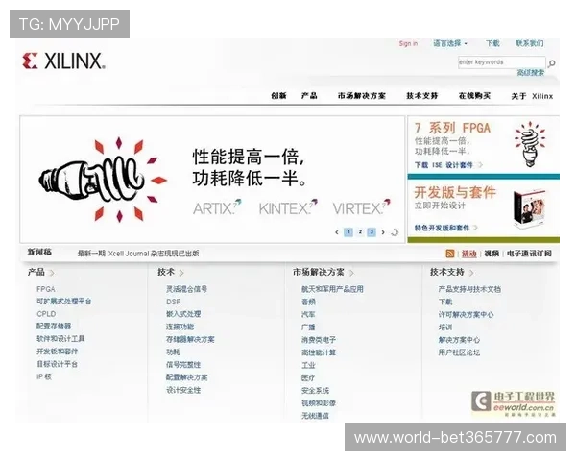Screen dimensions: 576x461
Task: Go to previous banner slide arrow
Action: [x=337, y=232]
